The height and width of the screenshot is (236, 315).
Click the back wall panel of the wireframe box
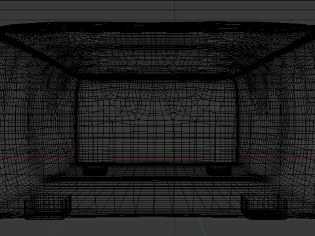coord(157,121)
